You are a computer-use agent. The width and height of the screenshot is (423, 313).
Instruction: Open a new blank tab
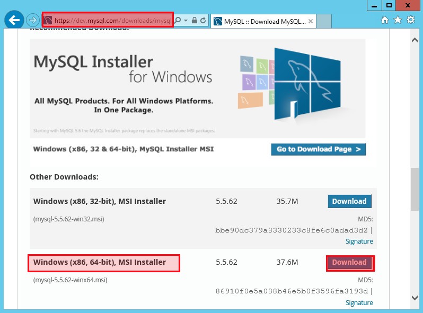(x=324, y=21)
